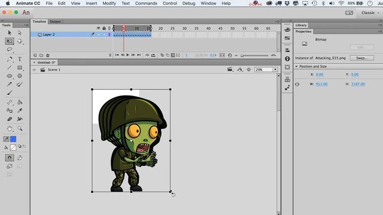Open the Insert menu
Viewport: 383px width, 215px height.
tap(92, 4)
